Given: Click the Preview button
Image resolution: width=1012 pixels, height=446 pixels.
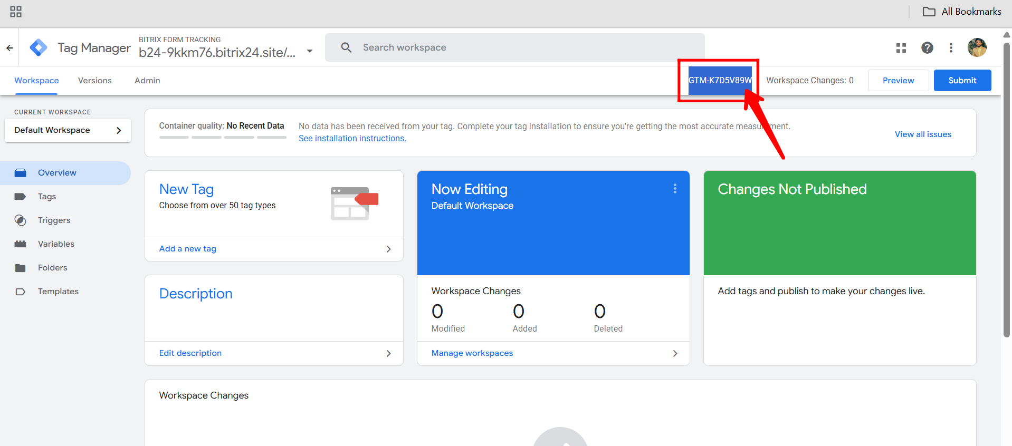Looking at the screenshot, I should coord(898,81).
